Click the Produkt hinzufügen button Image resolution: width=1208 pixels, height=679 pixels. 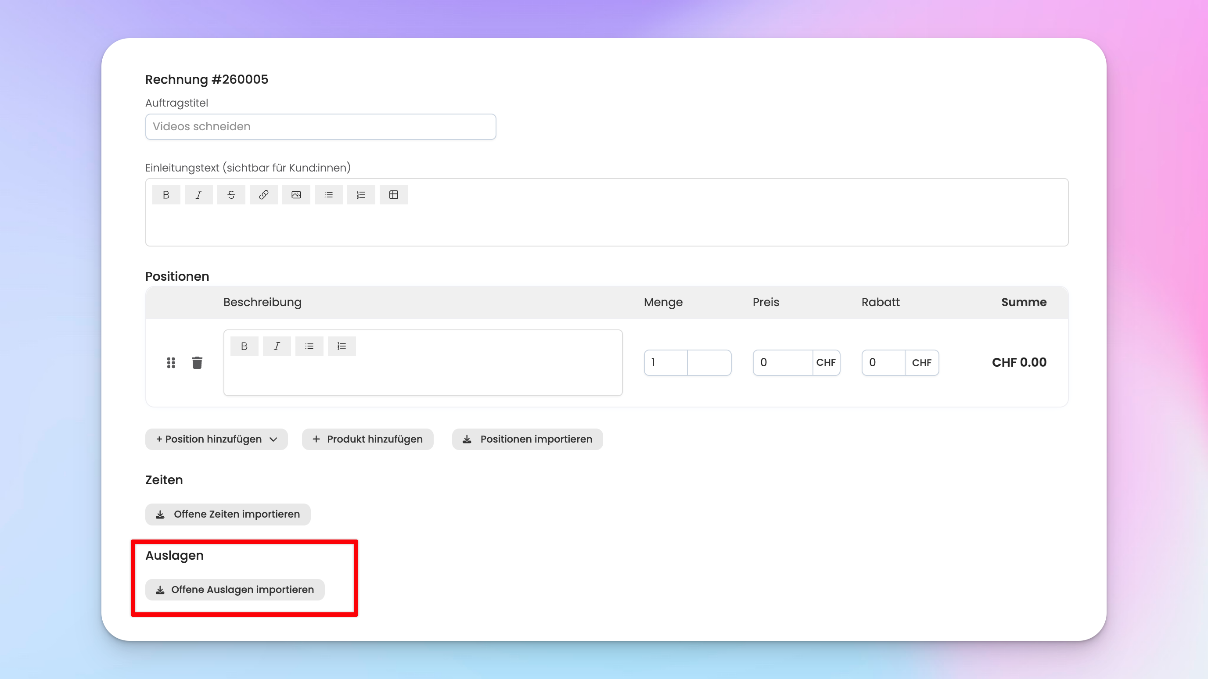click(368, 439)
